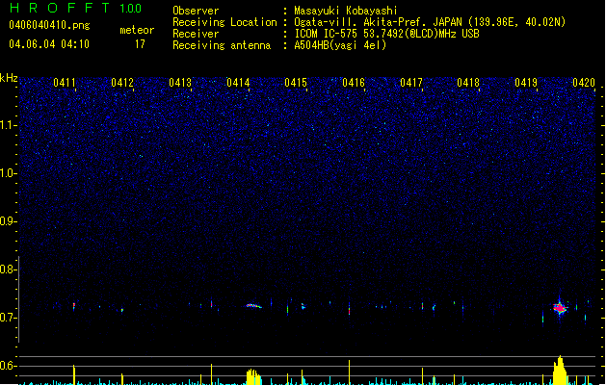Click the 0420 time marker

point(584,83)
